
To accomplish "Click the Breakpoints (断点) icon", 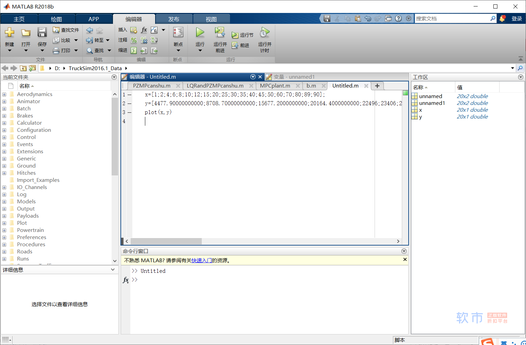I will click(x=178, y=32).
